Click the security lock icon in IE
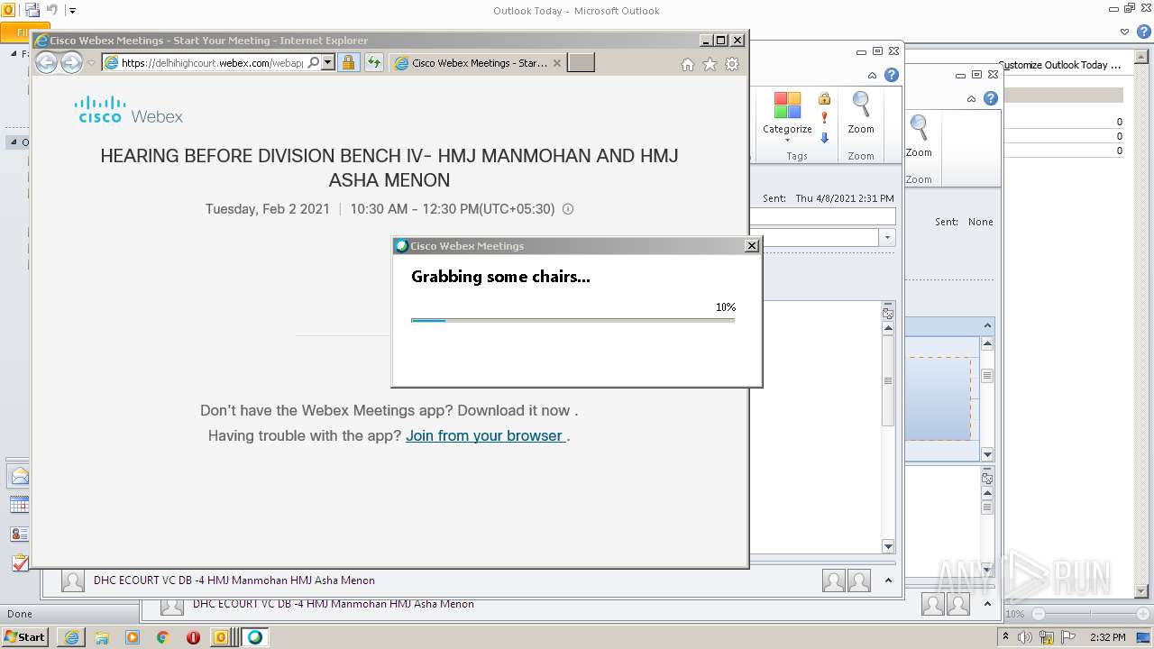Viewport: 1154px width, 649px height. click(x=348, y=62)
